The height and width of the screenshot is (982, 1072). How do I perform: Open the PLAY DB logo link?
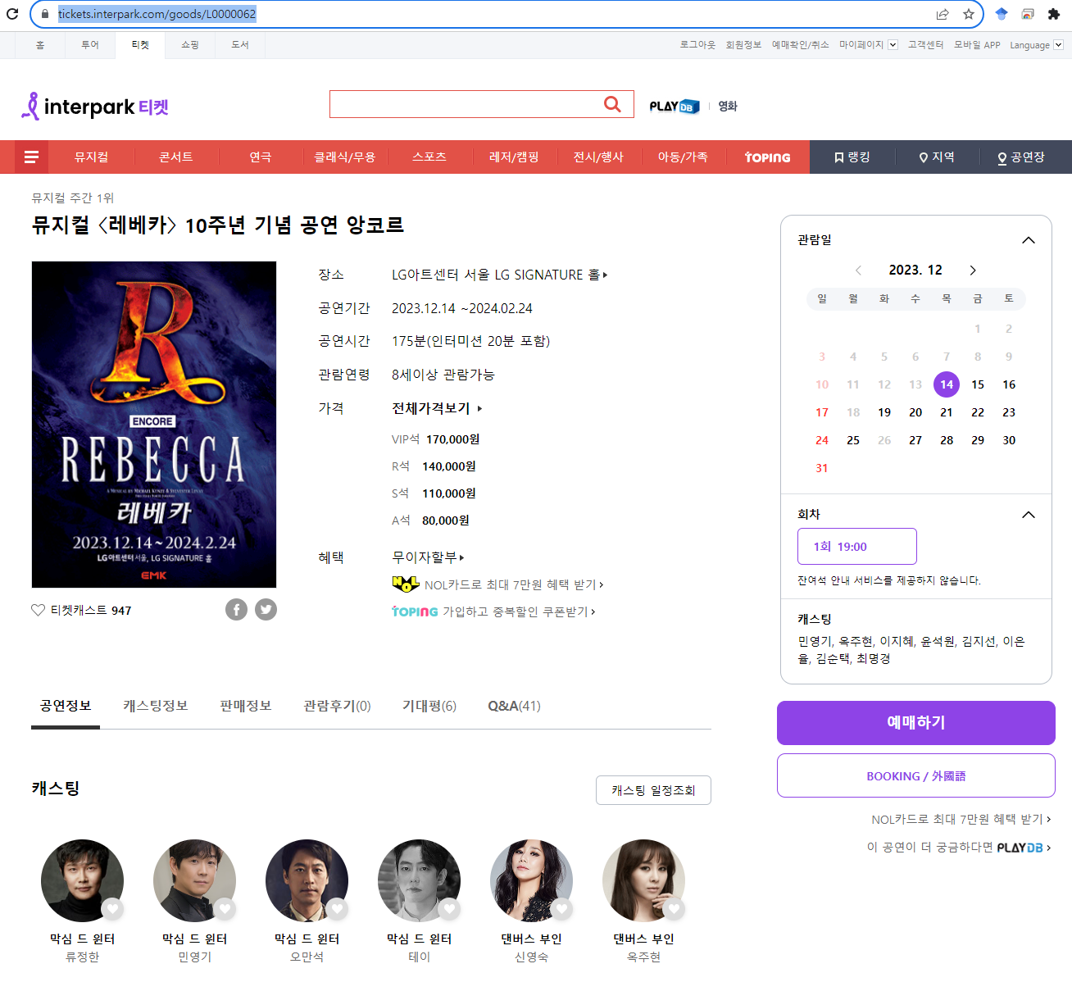674,106
